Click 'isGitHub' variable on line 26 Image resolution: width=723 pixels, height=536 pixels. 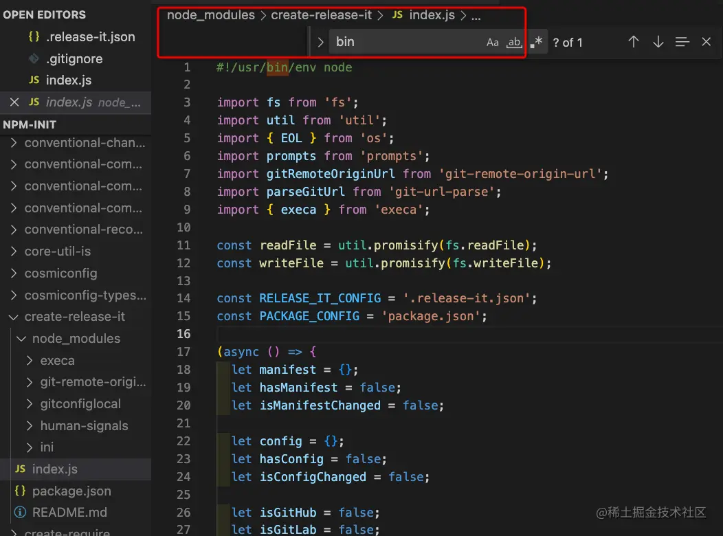click(288, 513)
